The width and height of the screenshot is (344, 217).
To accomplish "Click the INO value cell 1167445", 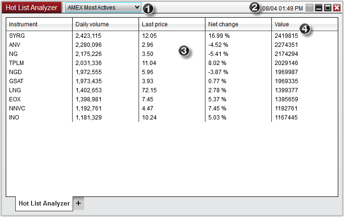I will (x=286, y=118).
